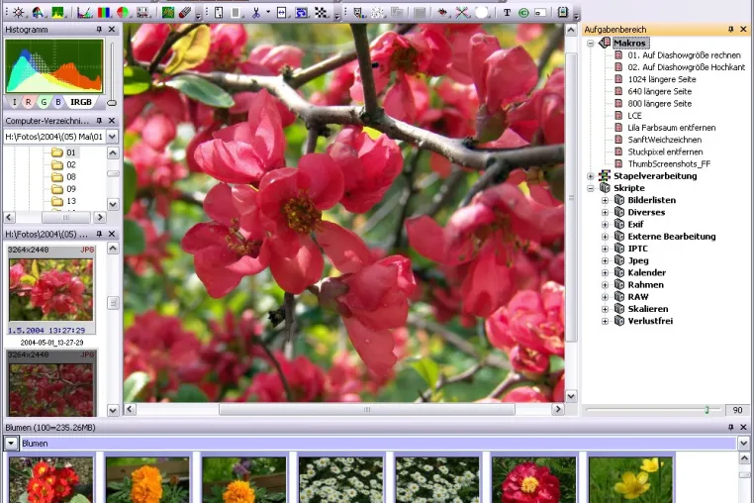The height and width of the screenshot is (503, 754).
Task: Select macro Lila Farbsaum entfernen
Action: click(671, 128)
